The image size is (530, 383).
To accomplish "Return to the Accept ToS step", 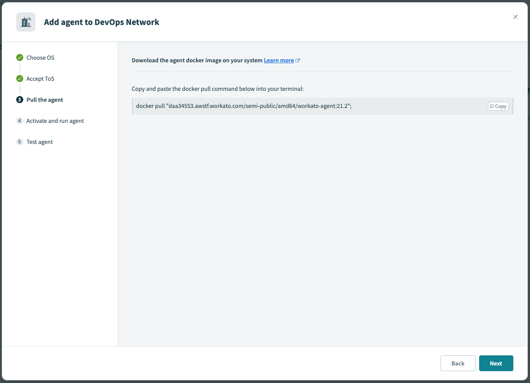I will (40, 79).
